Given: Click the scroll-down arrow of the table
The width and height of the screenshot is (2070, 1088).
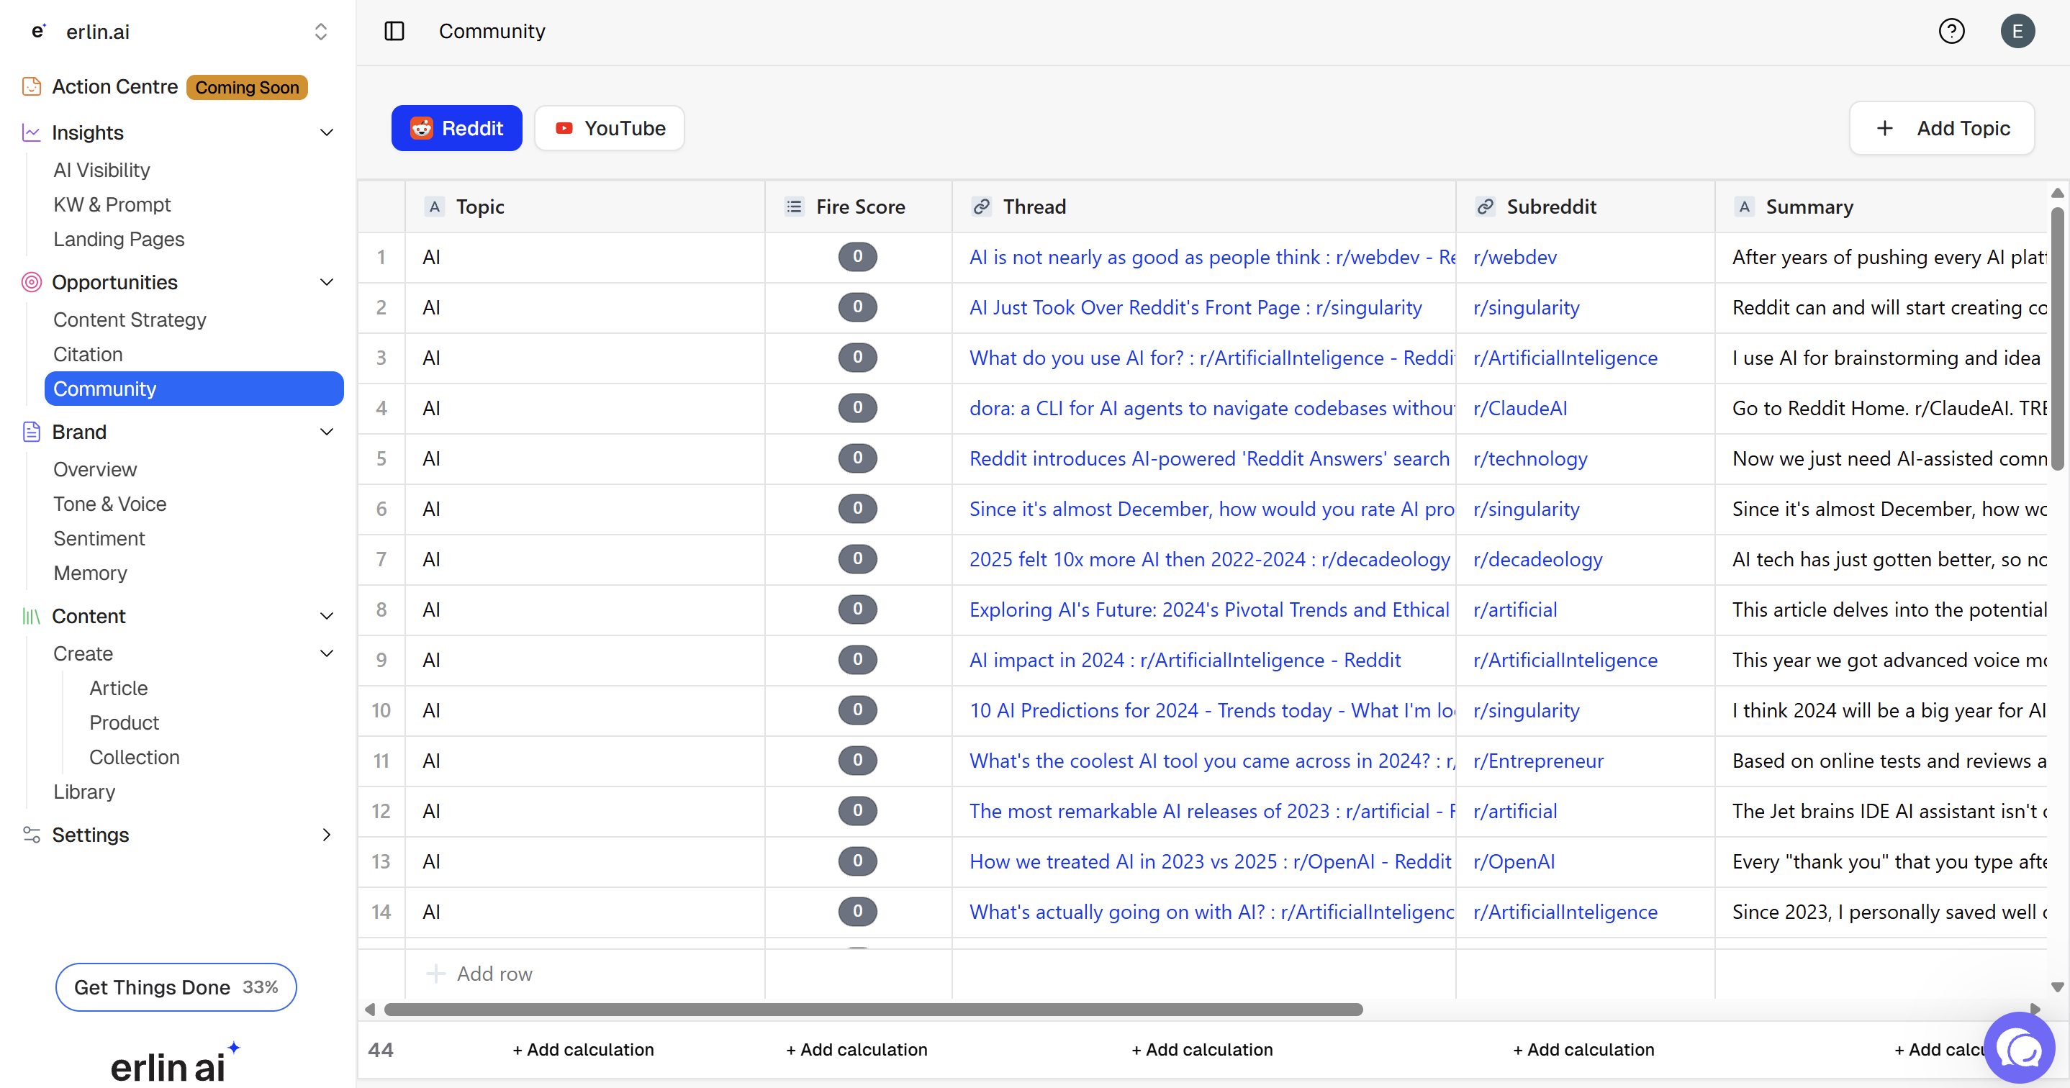Looking at the screenshot, I should pos(2057,987).
